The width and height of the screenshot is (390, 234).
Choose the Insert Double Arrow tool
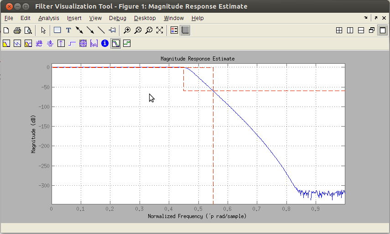click(x=79, y=30)
